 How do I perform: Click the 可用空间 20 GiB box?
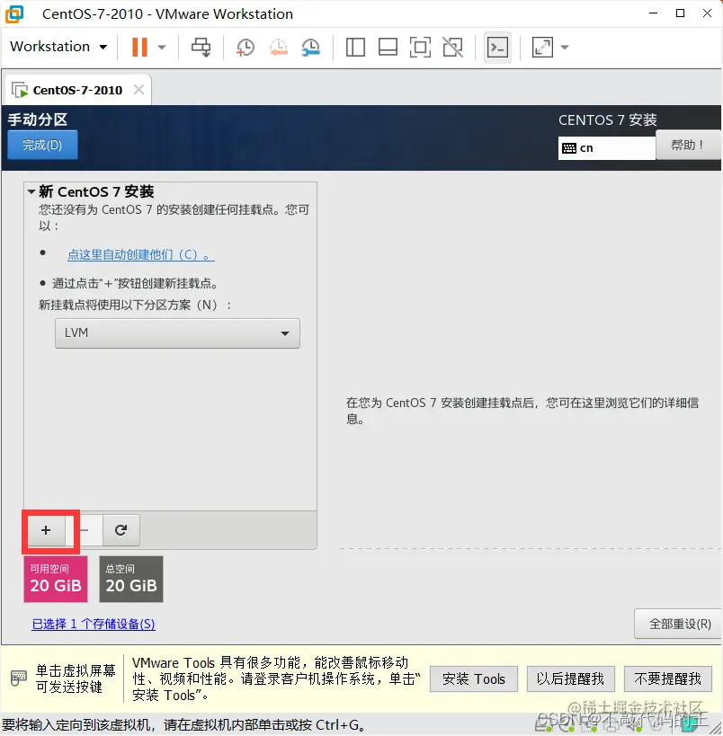[x=56, y=580]
